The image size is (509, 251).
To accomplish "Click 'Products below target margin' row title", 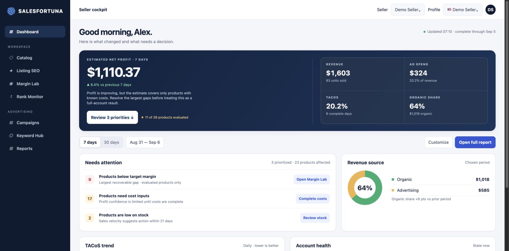I will [x=127, y=177].
